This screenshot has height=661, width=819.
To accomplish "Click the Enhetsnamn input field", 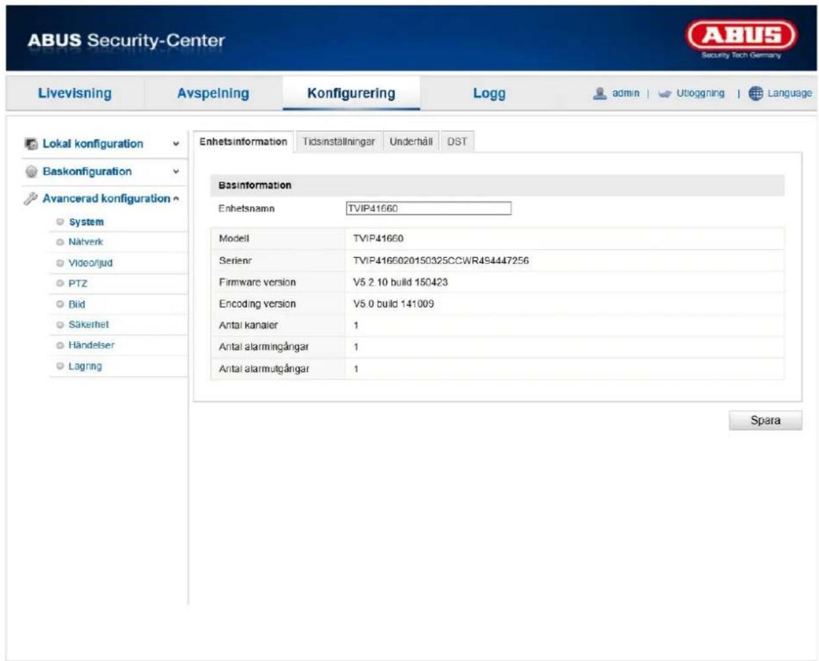I will (x=428, y=208).
